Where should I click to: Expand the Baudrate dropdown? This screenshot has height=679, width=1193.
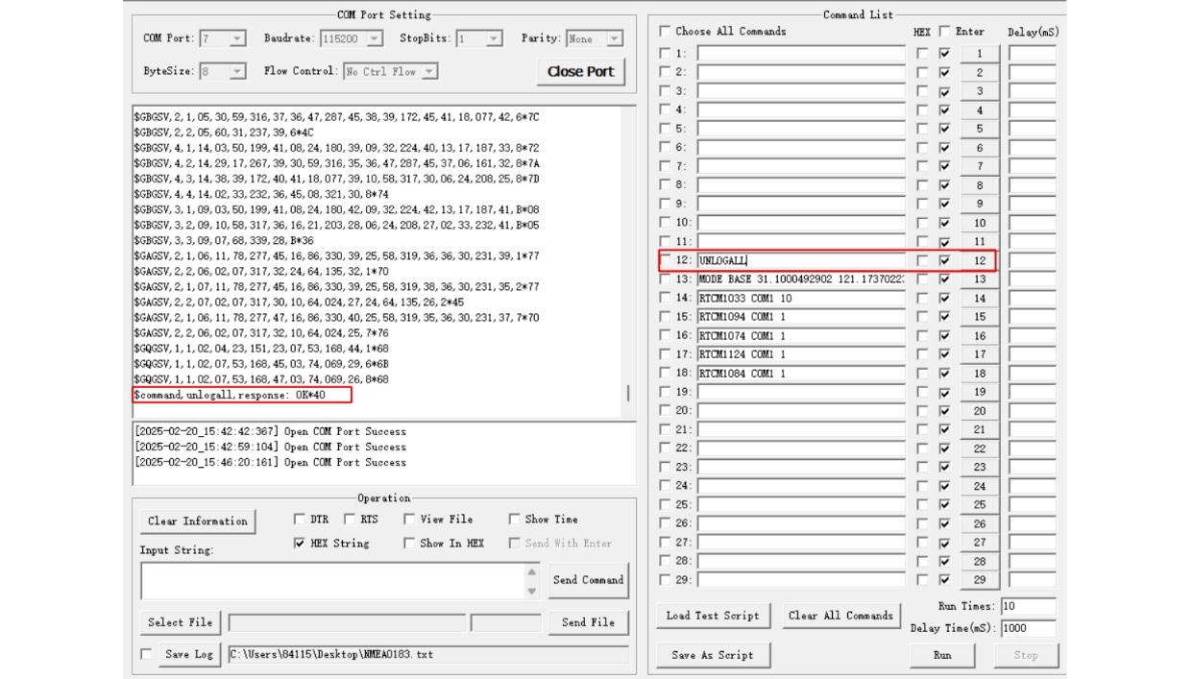coord(374,39)
